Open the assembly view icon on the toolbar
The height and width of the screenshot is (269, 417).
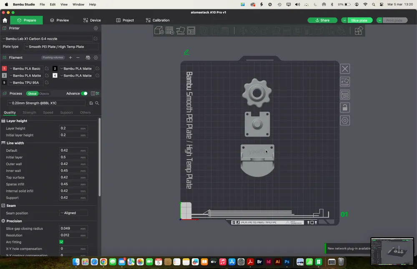click(x=359, y=30)
